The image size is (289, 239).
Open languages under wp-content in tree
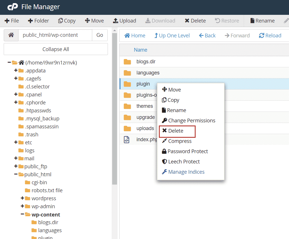(x=47, y=230)
